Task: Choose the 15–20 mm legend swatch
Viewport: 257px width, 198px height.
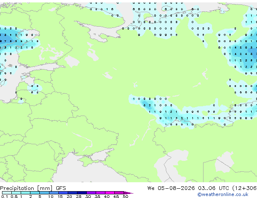Action: pyautogui.click(x=63, y=193)
